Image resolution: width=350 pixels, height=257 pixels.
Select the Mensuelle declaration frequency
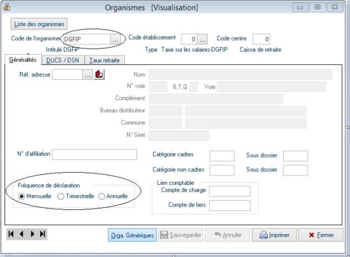22,196
